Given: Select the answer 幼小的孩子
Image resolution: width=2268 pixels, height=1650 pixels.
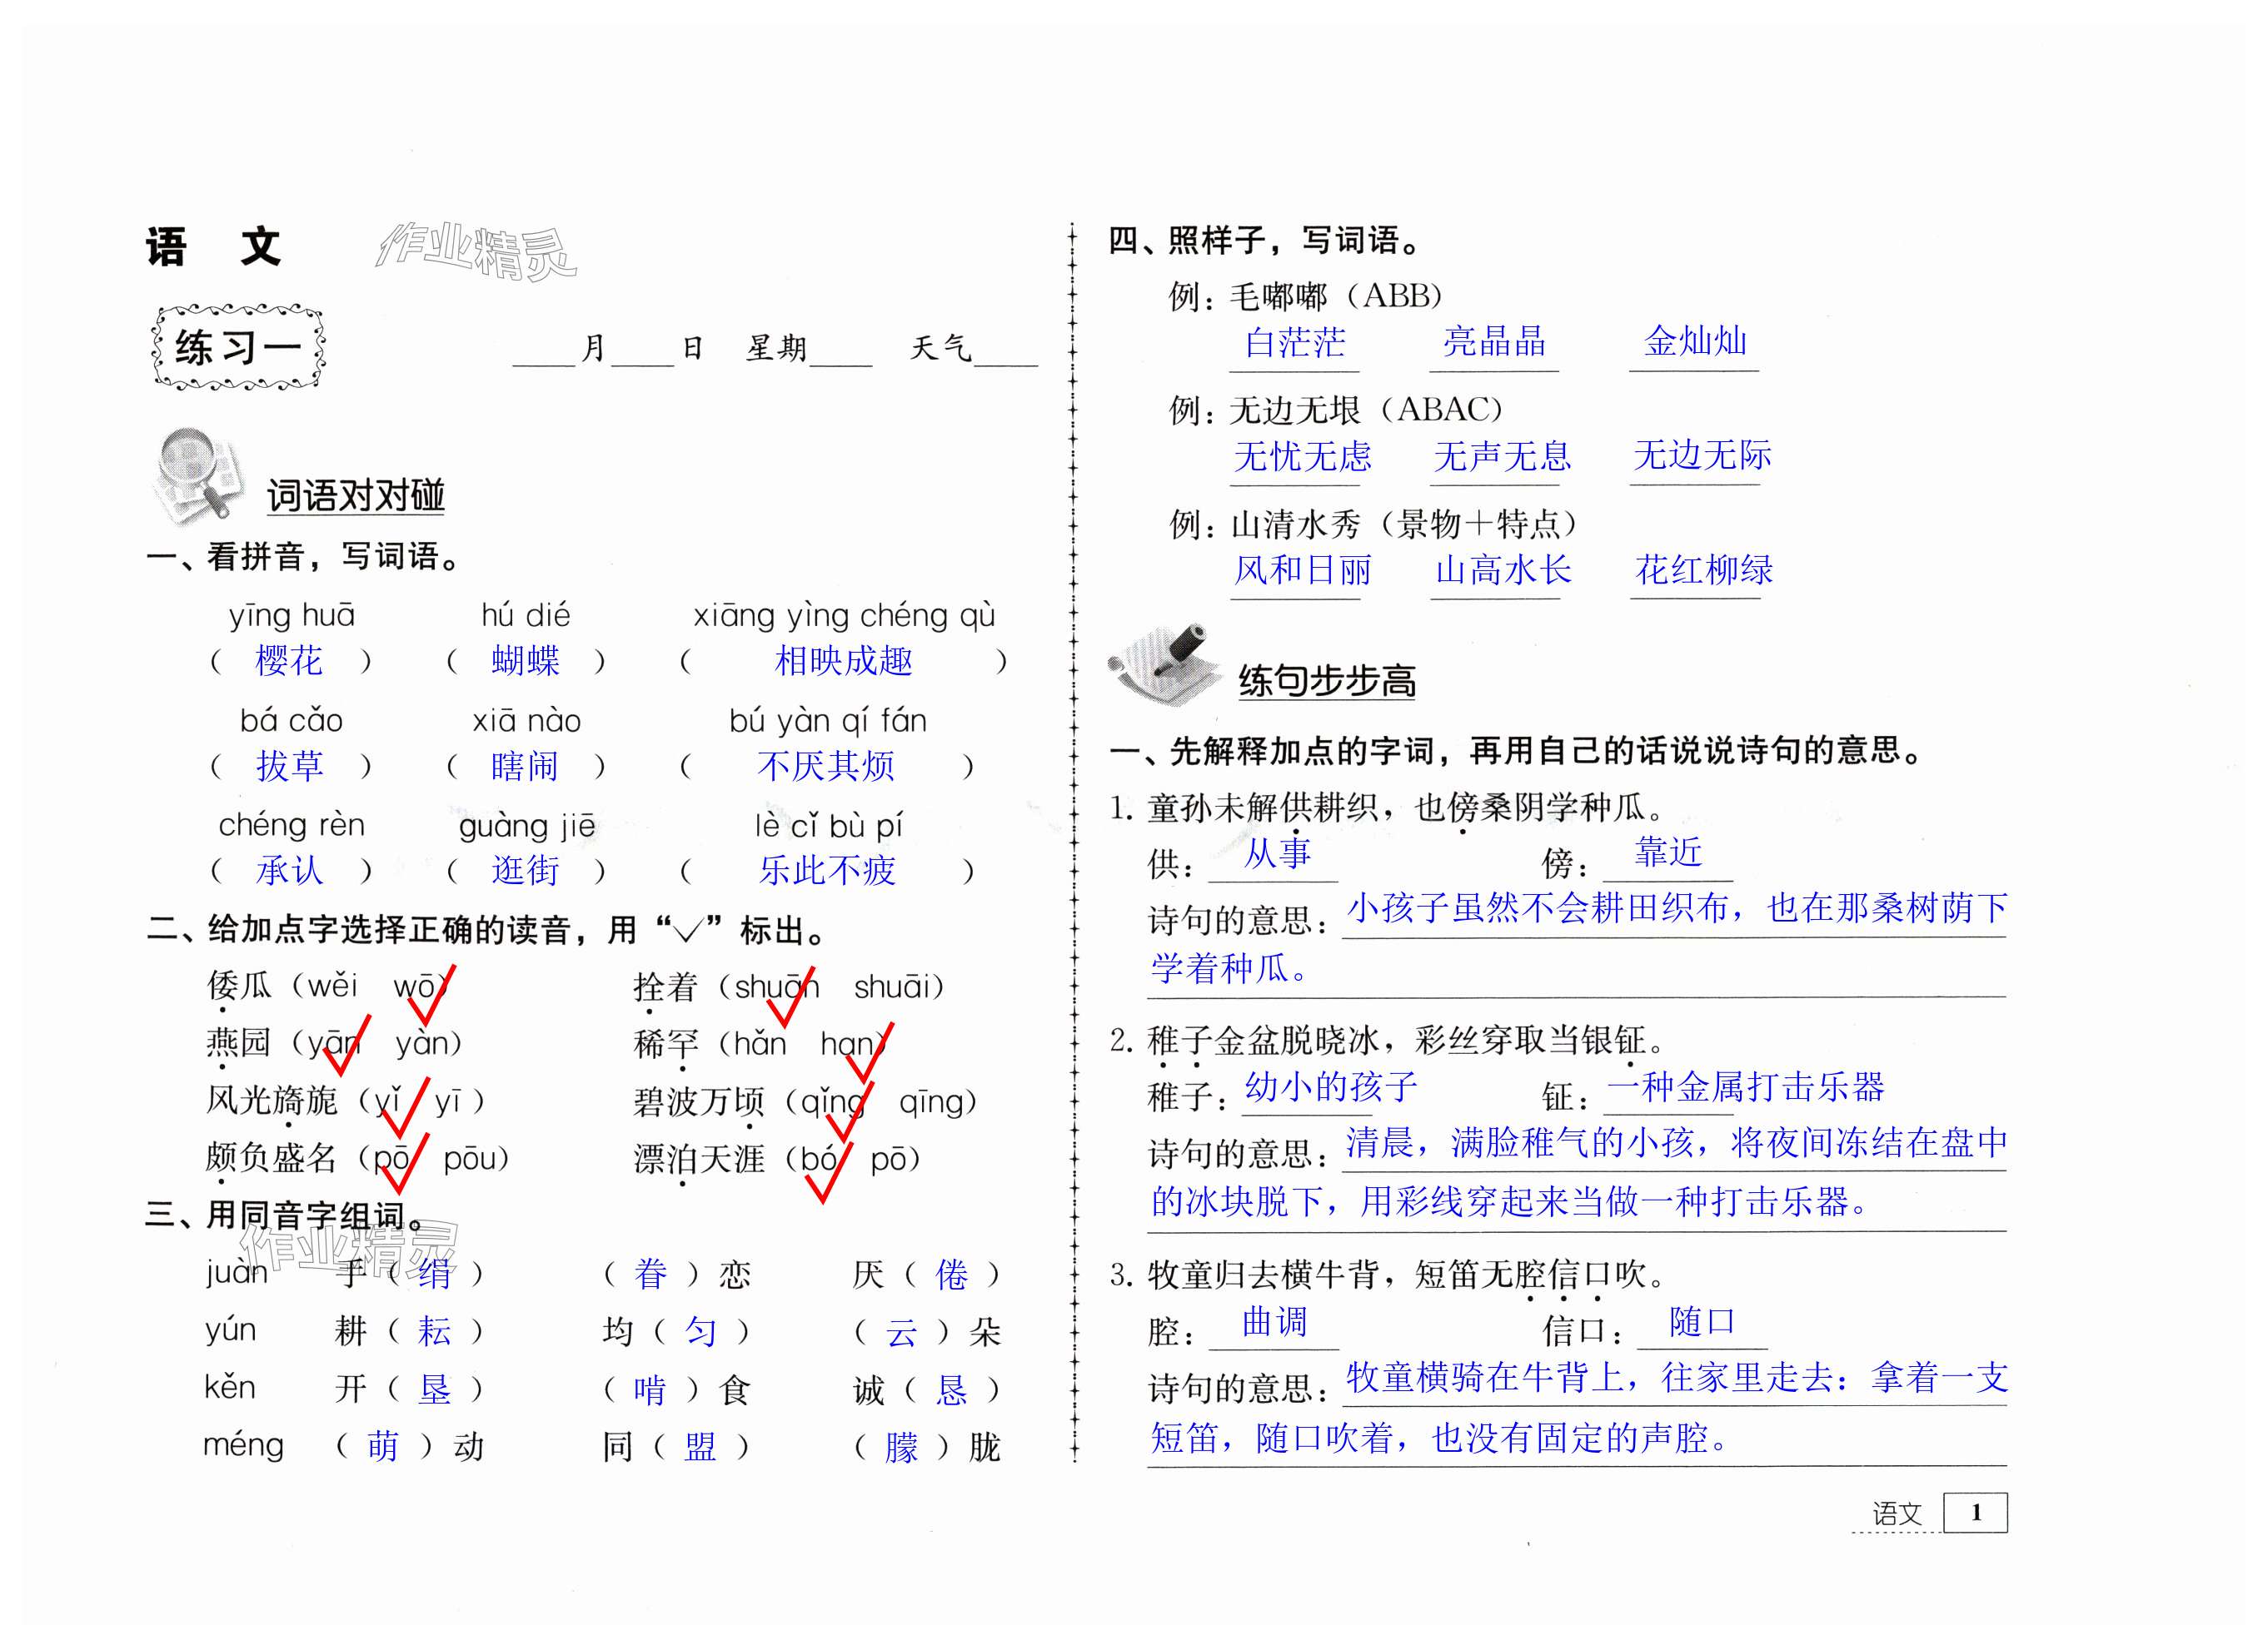Looking at the screenshot, I should click(x=1331, y=1086).
